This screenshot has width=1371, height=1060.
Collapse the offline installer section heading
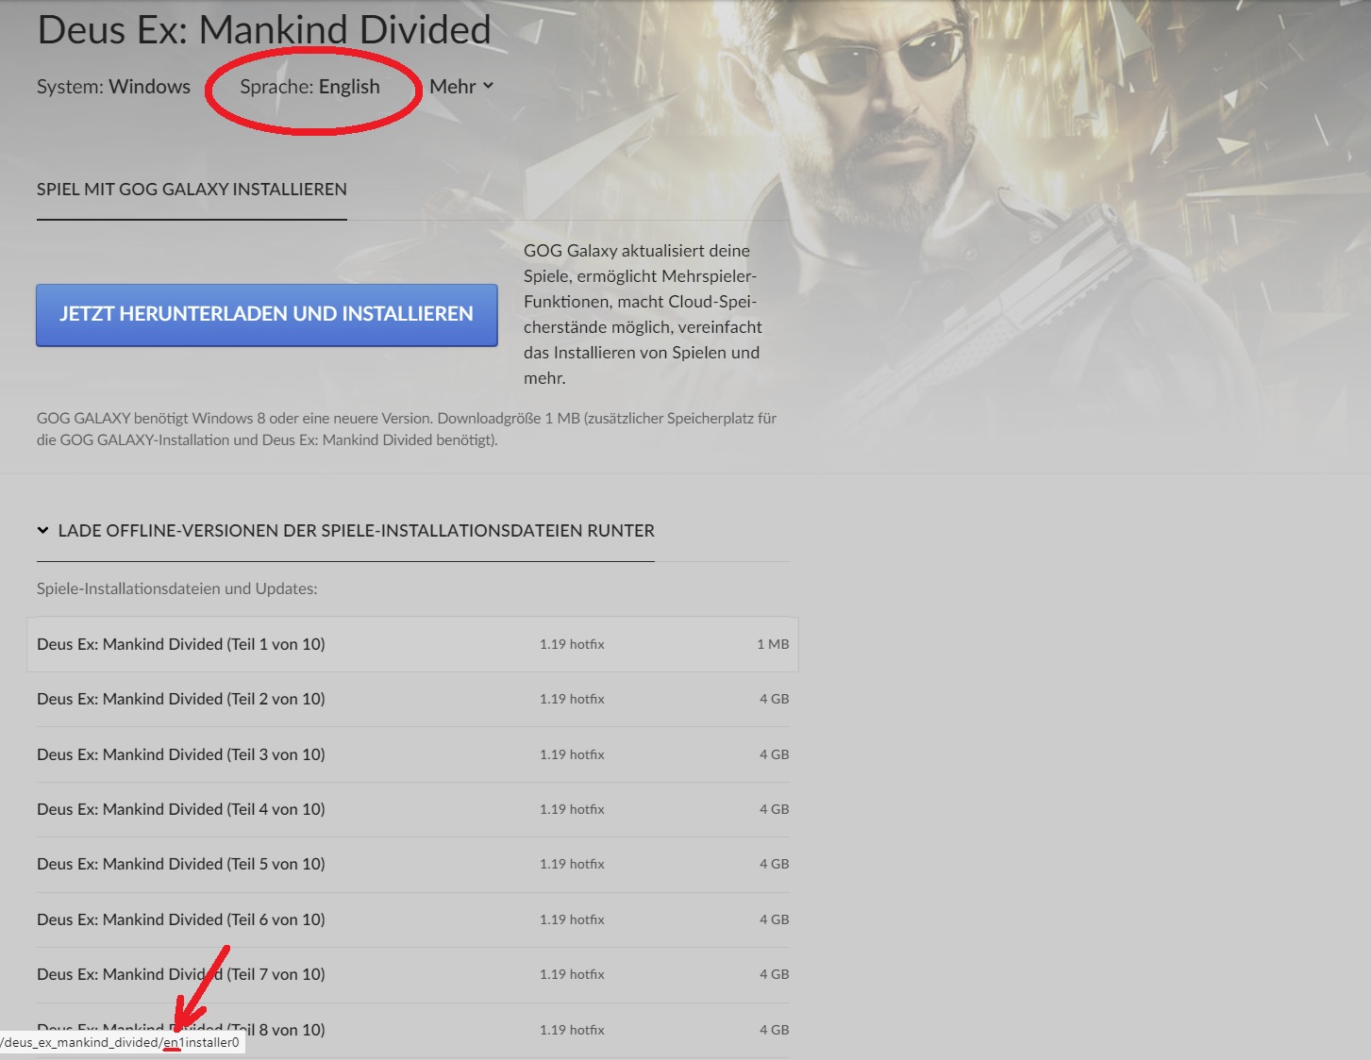(x=345, y=531)
